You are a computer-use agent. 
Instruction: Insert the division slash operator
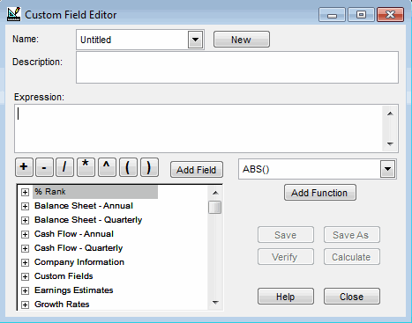coord(64,167)
